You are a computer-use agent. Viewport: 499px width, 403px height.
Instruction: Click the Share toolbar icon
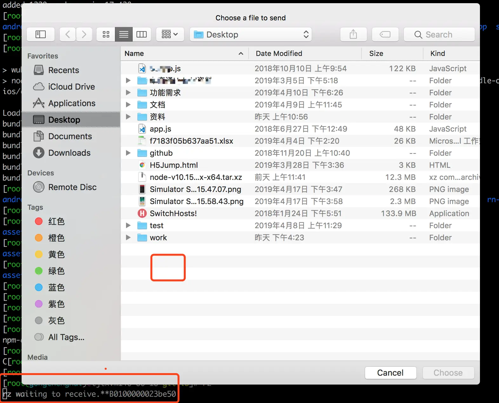(x=353, y=34)
